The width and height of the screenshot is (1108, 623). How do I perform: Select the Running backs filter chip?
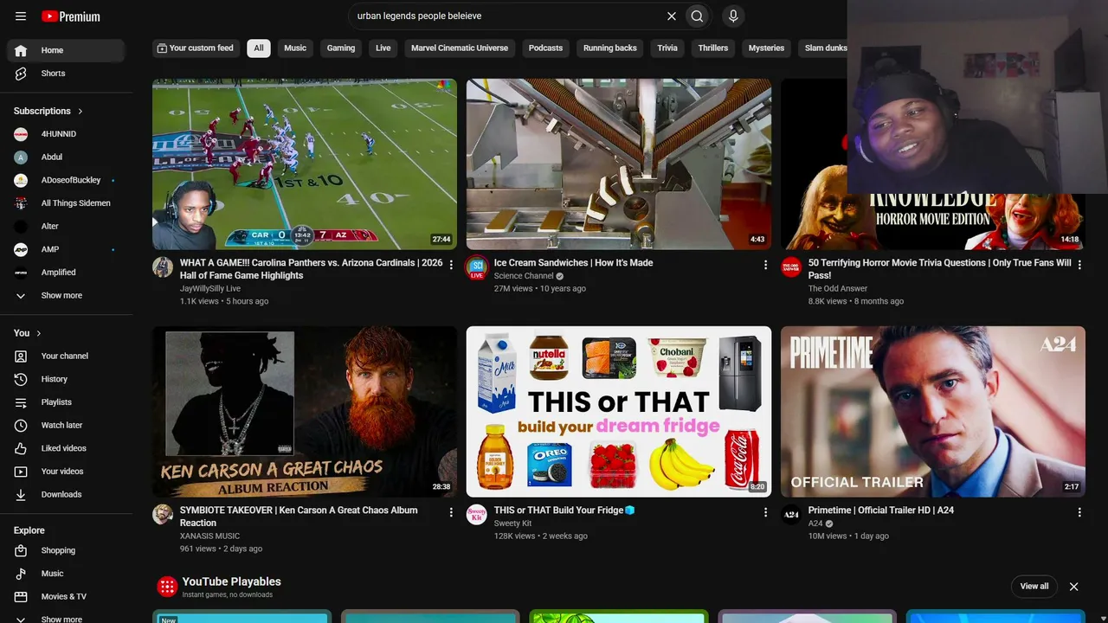pyautogui.click(x=610, y=48)
